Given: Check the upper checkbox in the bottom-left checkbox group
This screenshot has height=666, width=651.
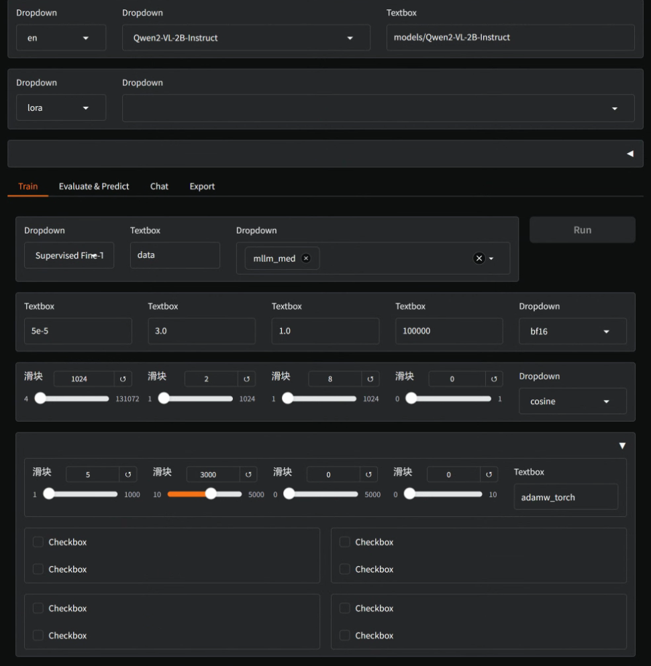Looking at the screenshot, I should 38,608.
